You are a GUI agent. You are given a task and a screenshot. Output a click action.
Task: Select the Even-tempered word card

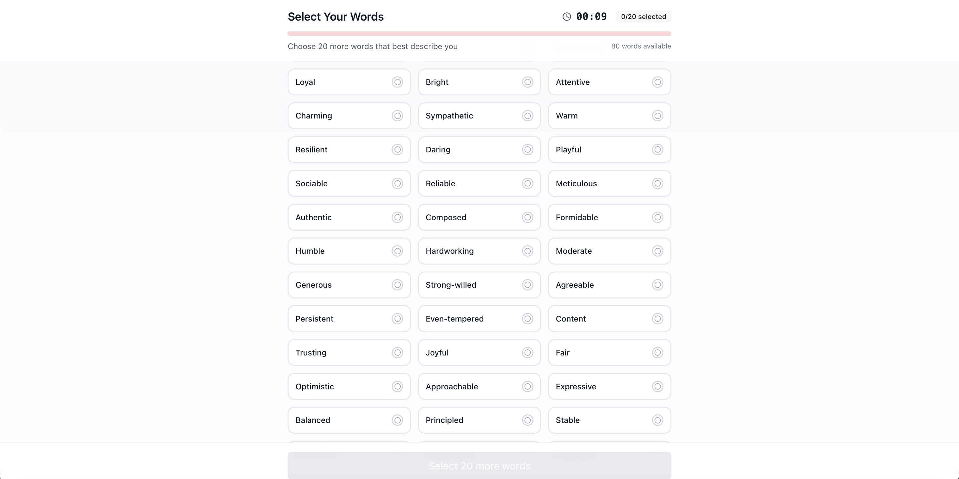479,319
